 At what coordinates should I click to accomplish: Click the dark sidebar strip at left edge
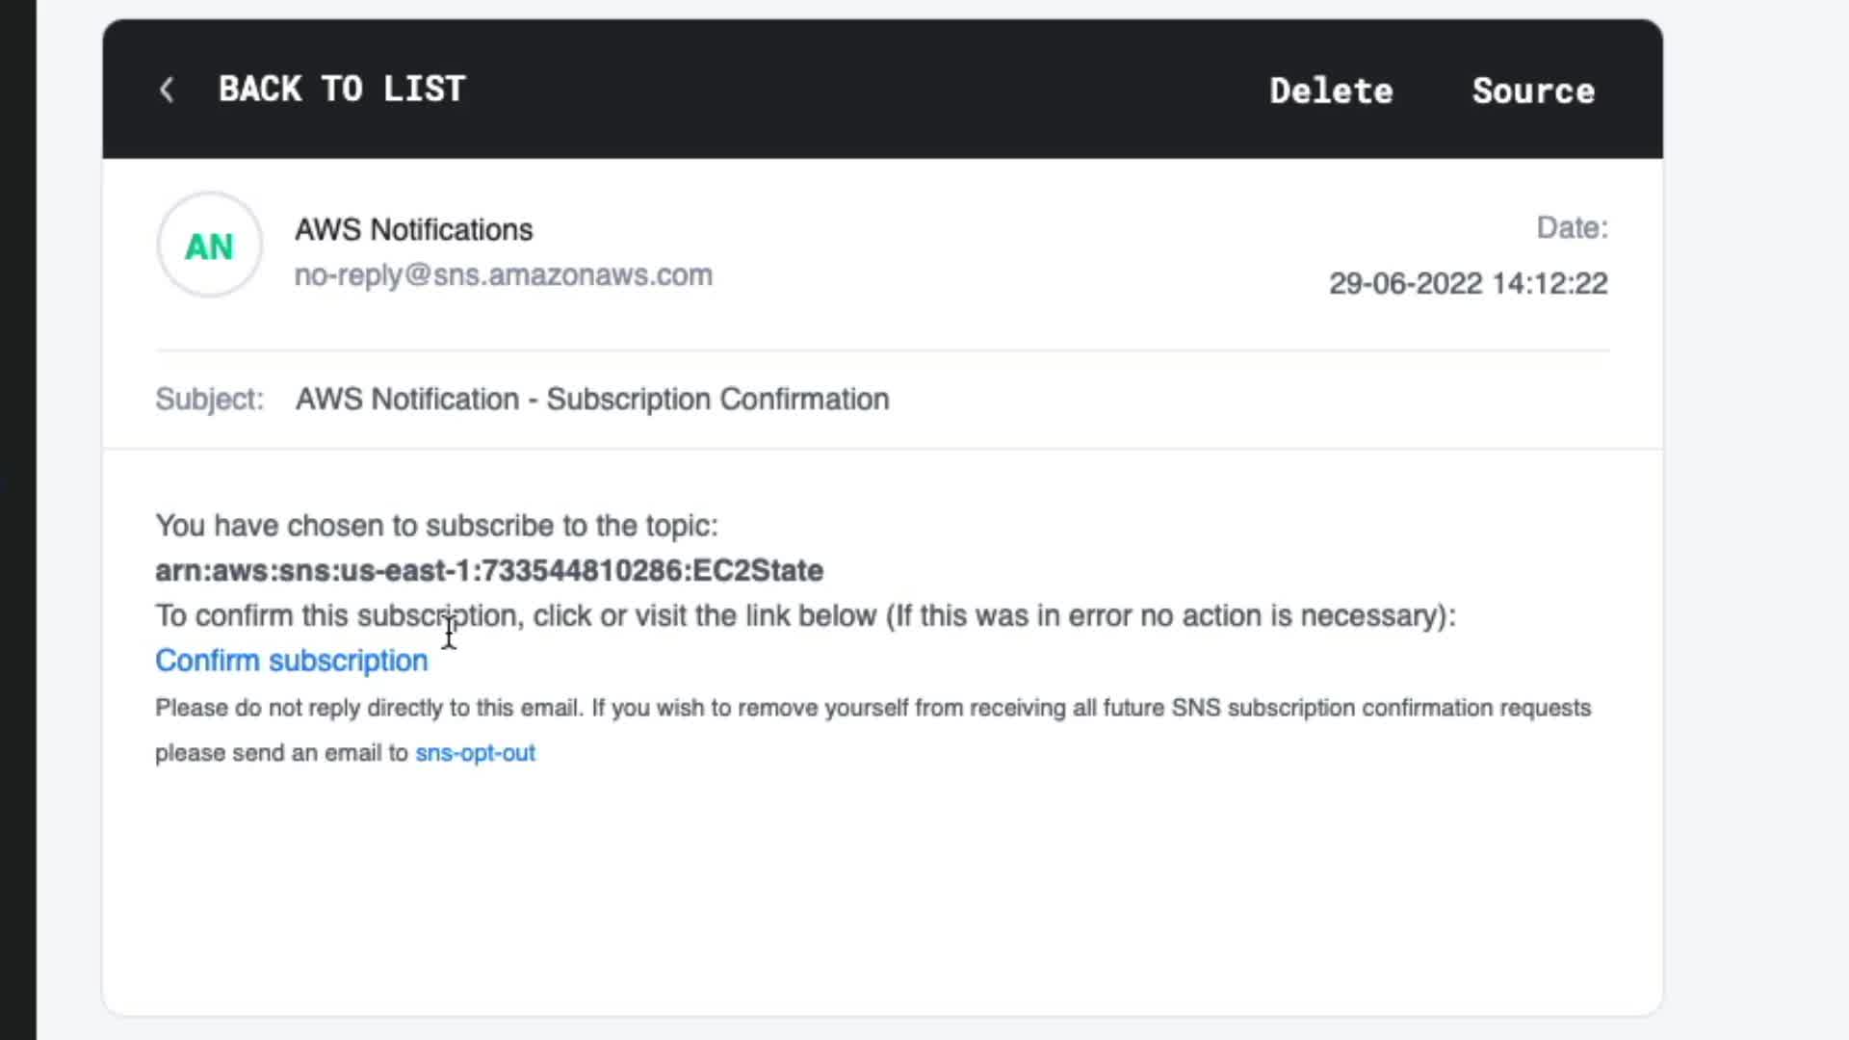click(x=17, y=520)
